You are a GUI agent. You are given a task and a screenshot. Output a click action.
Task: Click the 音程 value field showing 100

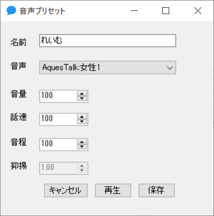[x=58, y=144]
